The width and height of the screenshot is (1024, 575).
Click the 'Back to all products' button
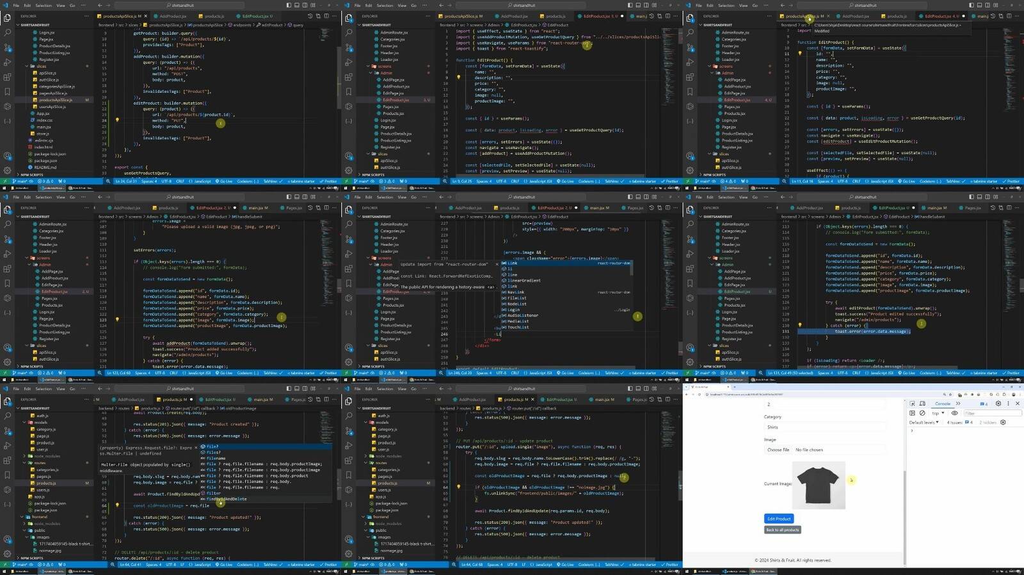pyautogui.click(x=782, y=530)
